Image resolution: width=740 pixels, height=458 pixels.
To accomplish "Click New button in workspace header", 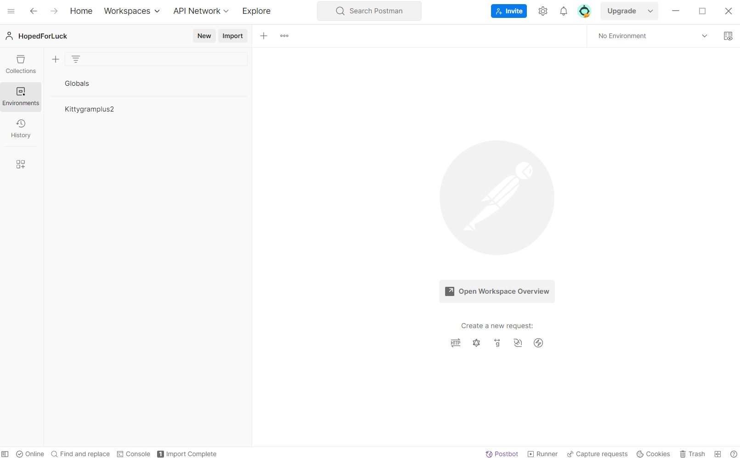I will tap(204, 36).
